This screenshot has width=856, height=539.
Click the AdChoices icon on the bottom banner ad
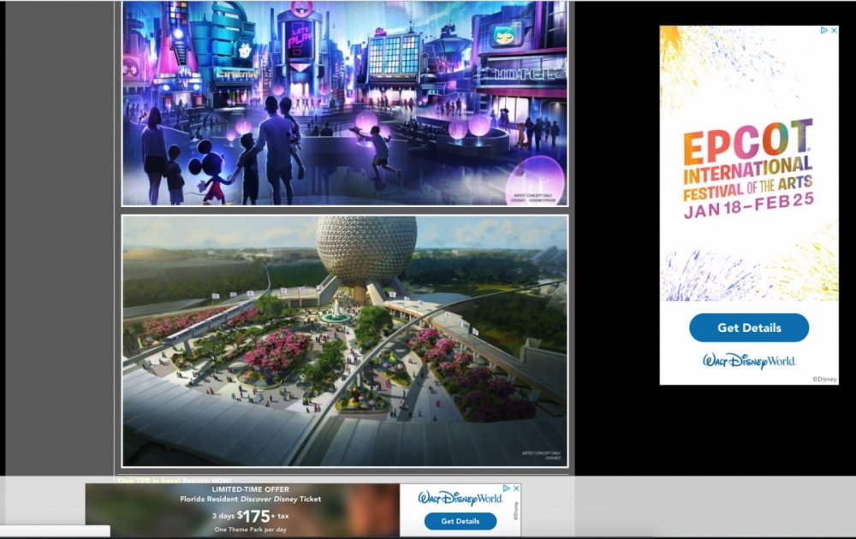pyautogui.click(x=506, y=489)
